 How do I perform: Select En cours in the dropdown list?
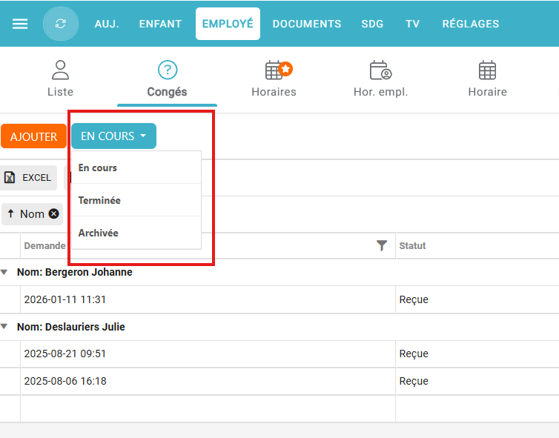click(x=98, y=167)
